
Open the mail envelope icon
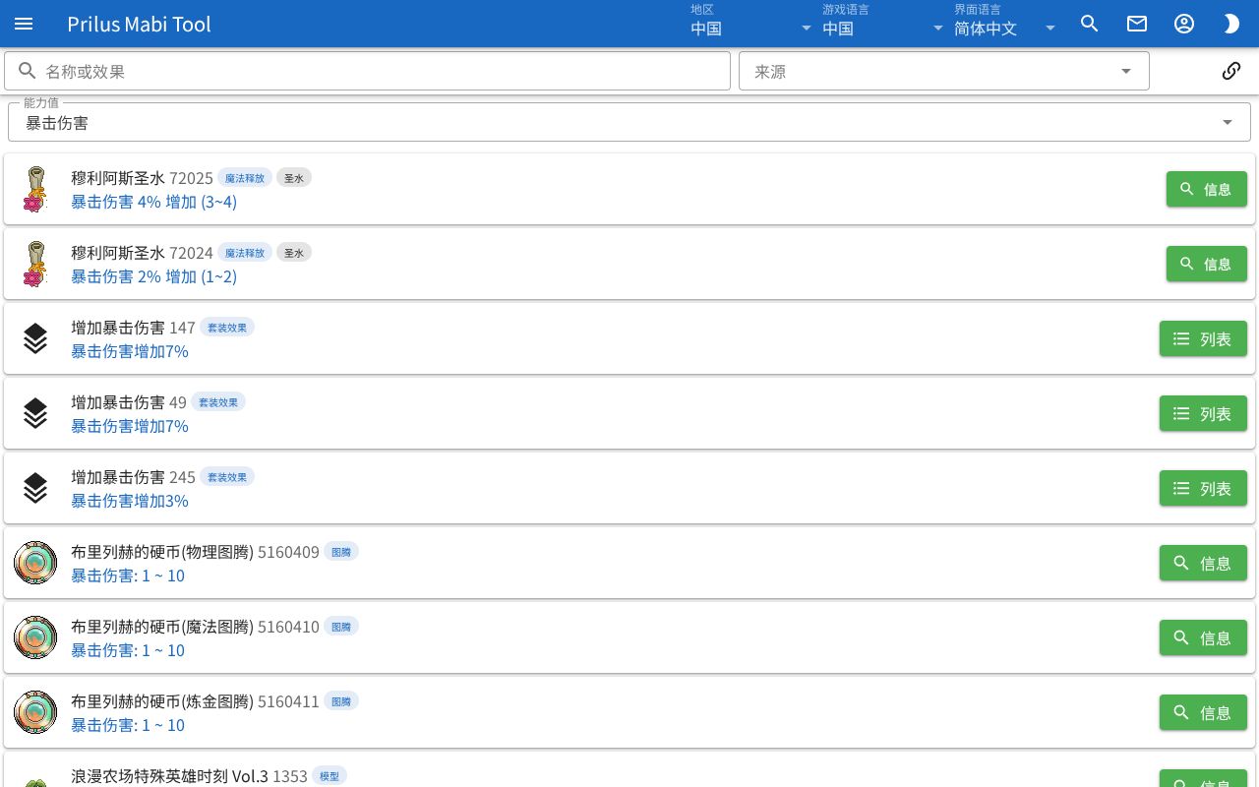(1137, 24)
